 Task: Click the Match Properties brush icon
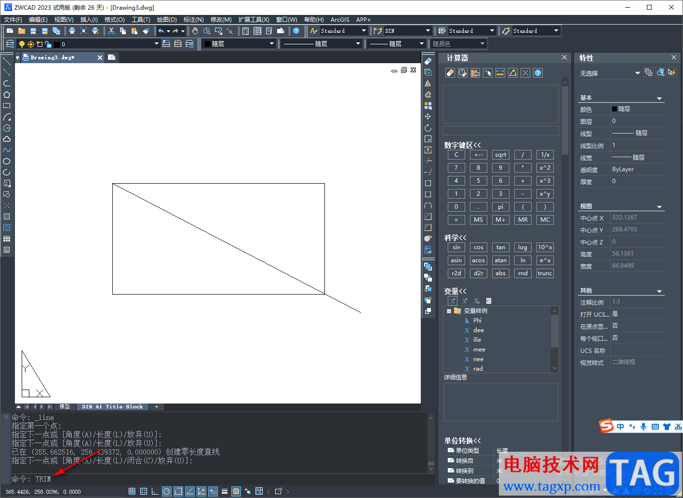[x=146, y=31]
